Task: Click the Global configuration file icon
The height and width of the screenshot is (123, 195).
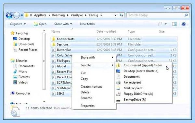Action: pyautogui.click(x=54, y=66)
